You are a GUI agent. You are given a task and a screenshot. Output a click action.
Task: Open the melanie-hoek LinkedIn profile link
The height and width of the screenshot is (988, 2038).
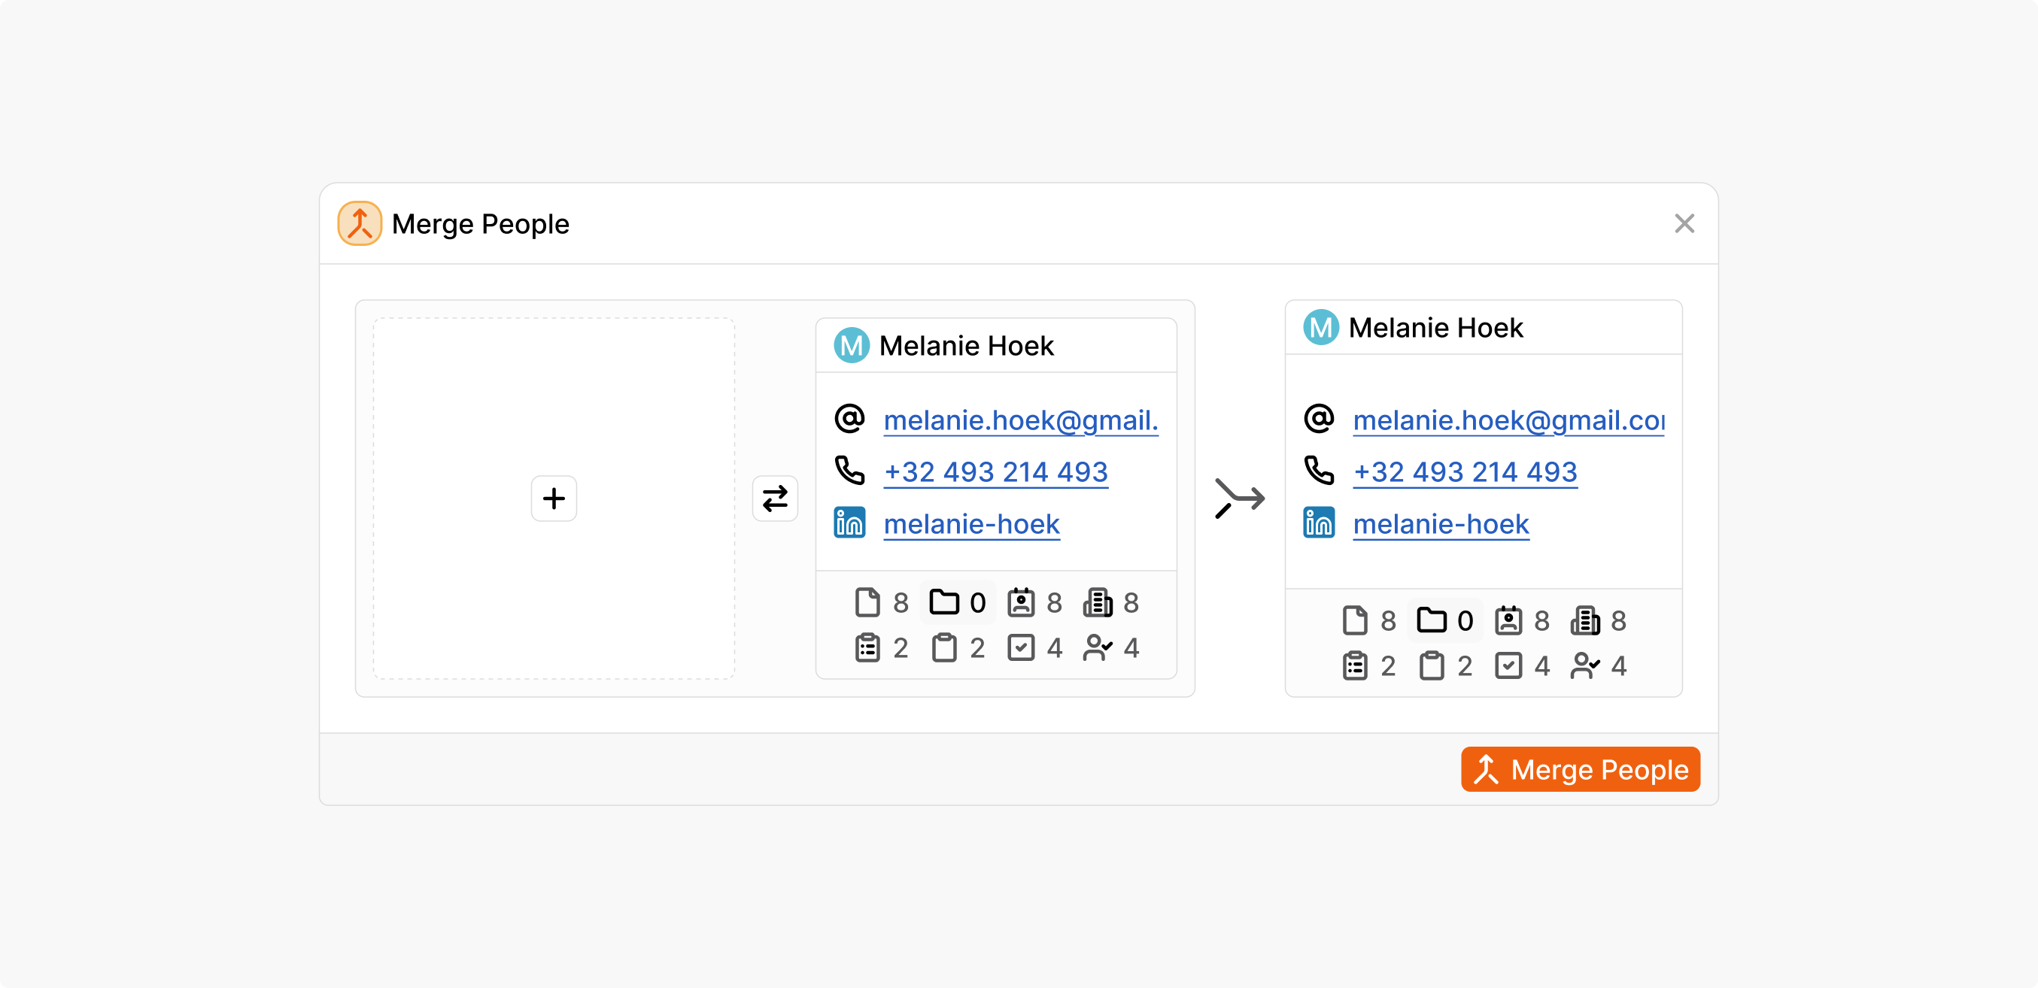point(971,523)
